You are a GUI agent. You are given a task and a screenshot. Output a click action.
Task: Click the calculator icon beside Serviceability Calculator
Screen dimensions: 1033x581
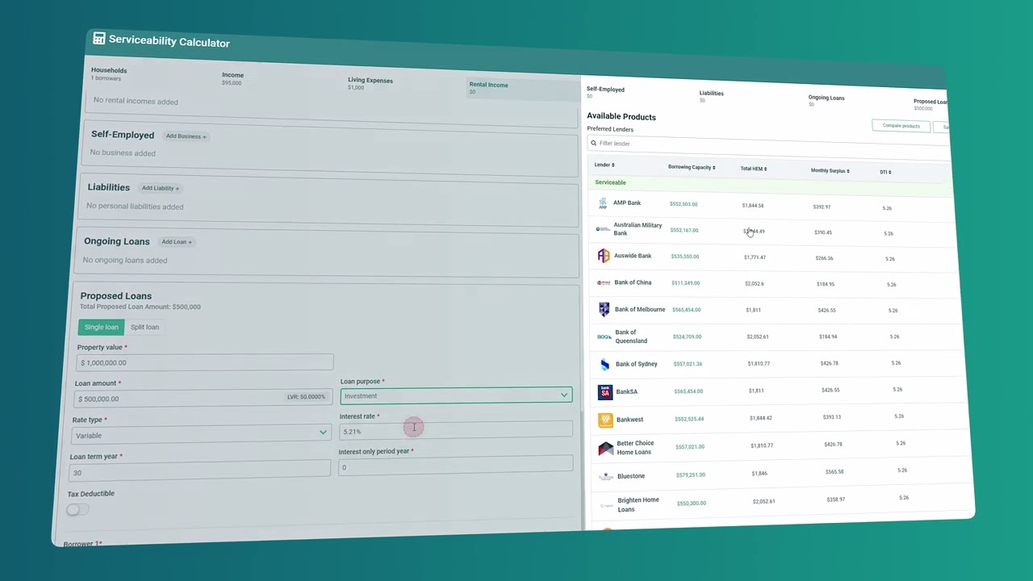pyautogui.click(x=99, y=38)
